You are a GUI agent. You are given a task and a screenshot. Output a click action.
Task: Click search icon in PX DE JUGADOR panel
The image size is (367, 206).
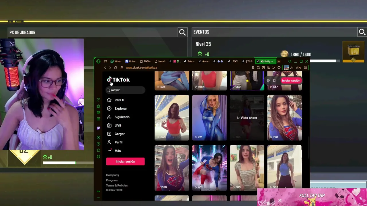pos(182,32)
